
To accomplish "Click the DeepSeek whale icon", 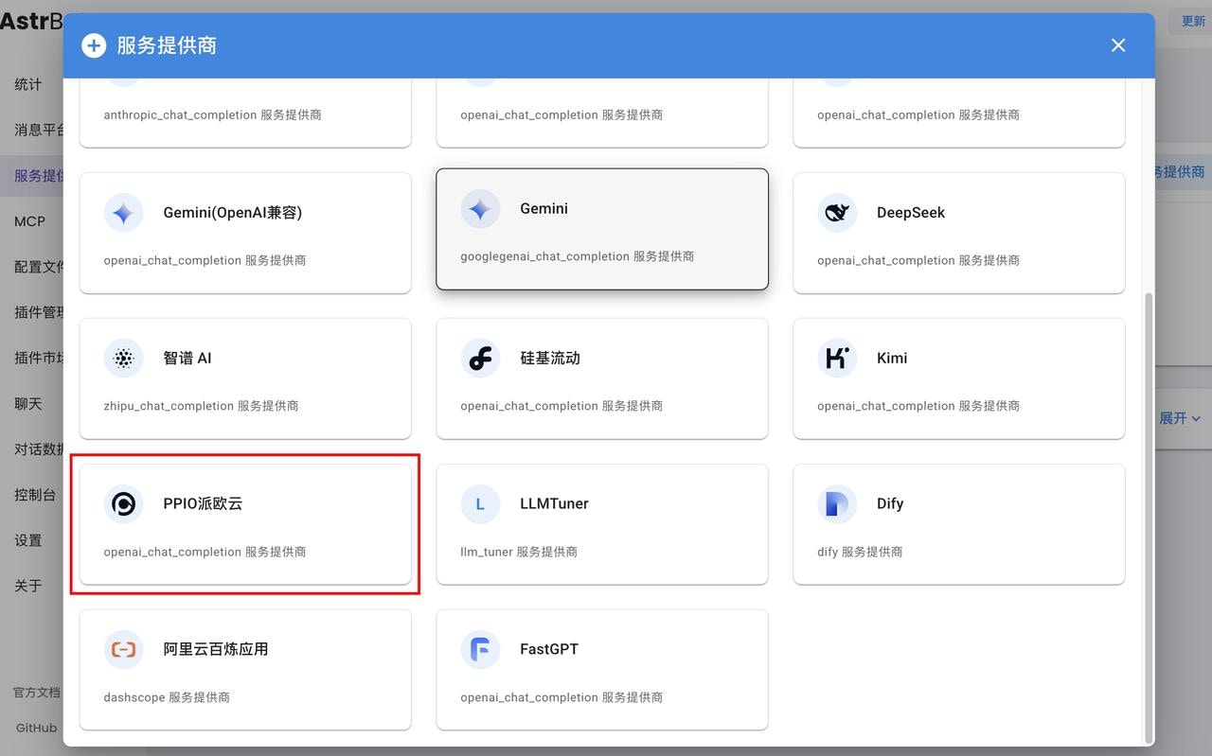I will [x=837, y=213].
